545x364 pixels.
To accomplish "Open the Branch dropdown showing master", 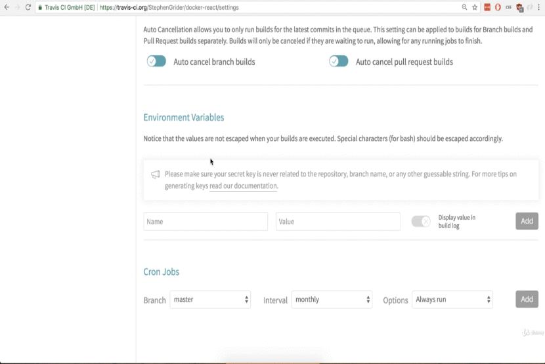I will point(210,299).
